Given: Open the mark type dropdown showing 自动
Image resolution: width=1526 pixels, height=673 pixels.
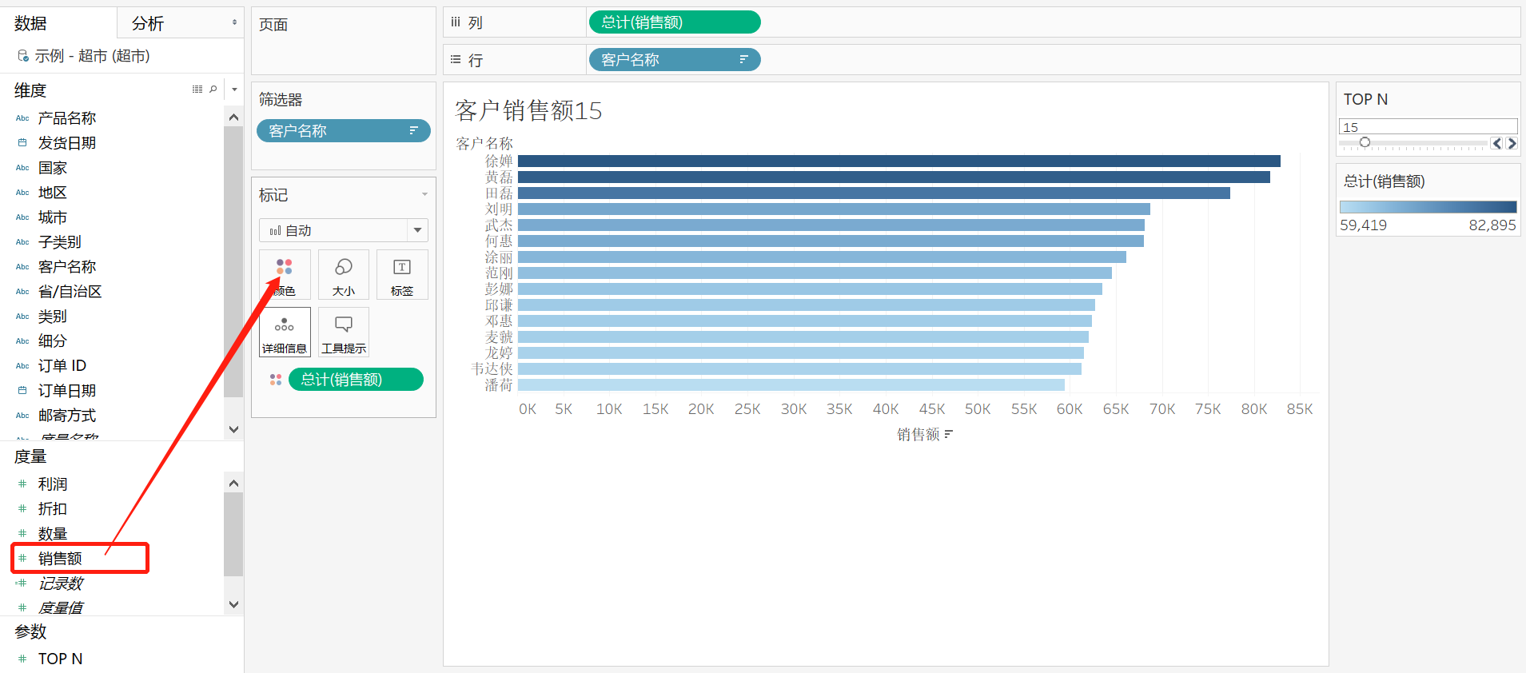Looking at the screenshot, I should click(344, 230).
